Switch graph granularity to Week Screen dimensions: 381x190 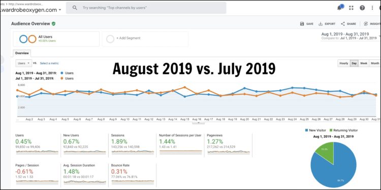364,63
